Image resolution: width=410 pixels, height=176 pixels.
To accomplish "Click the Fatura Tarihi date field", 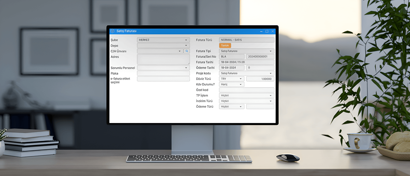I will click(x=247, y=62).
